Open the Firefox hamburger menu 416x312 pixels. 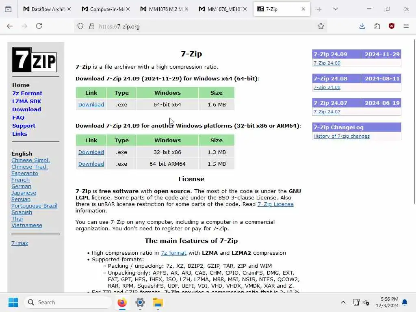click(x=406, y=26)
